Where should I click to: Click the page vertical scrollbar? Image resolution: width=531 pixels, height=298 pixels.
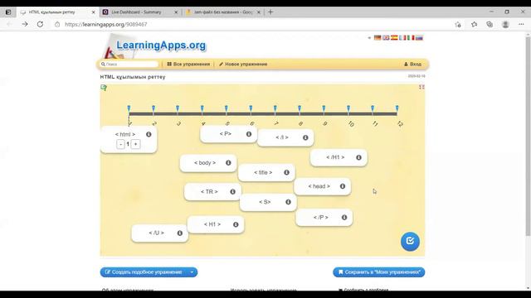coord(528,135)
